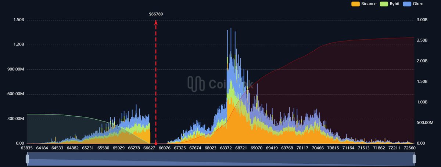Click the 70117 price axis tick
441x167 pixels.
[302, 148]
